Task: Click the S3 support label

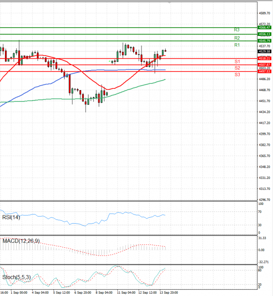Action: coord(238,75)
